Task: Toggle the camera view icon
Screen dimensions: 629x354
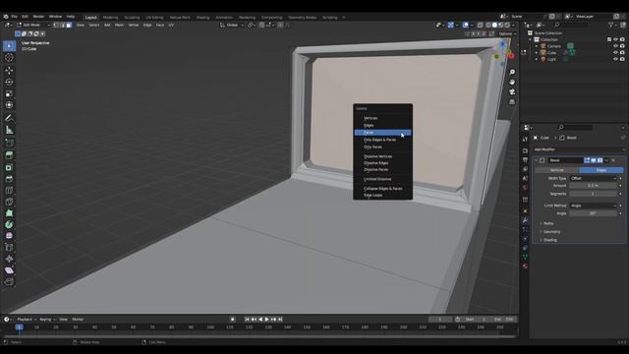Action: point(512,91)
